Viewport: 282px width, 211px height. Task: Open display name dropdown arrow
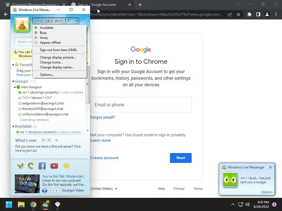coord(77,21)
